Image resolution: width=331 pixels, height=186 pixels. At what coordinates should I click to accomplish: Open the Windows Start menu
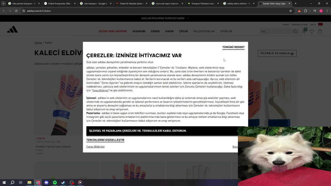click(4, 182)
